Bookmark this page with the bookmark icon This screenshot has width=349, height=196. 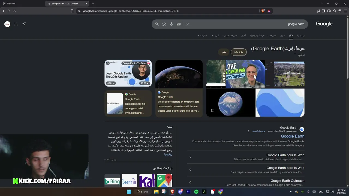(x=72, y=11)
